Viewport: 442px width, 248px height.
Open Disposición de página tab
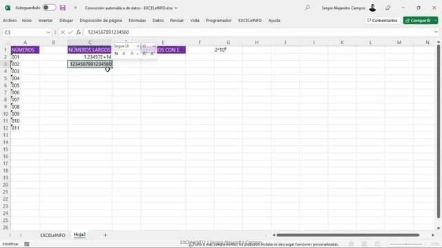[101, 21]
